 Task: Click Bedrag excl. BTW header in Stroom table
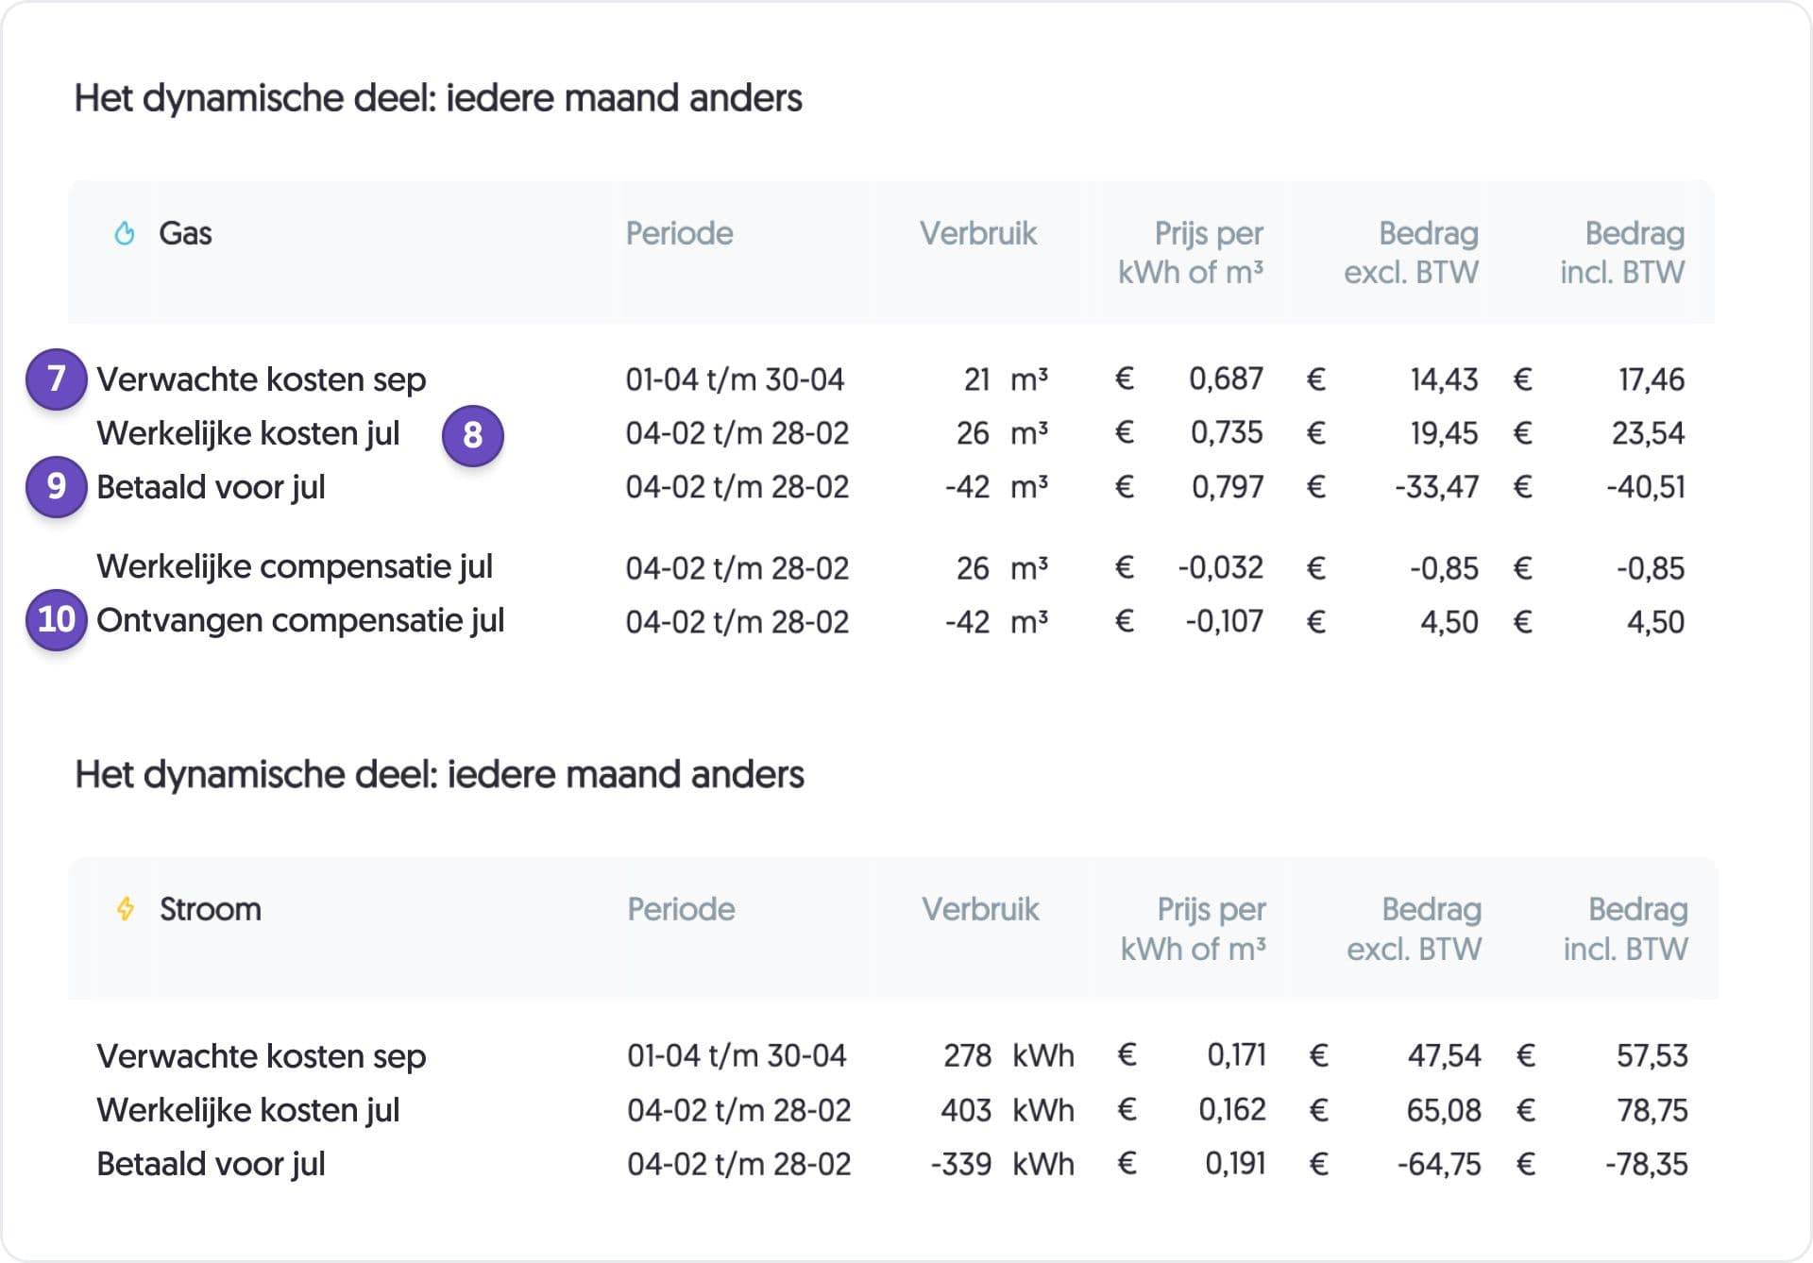click(x=1414, y=929)
